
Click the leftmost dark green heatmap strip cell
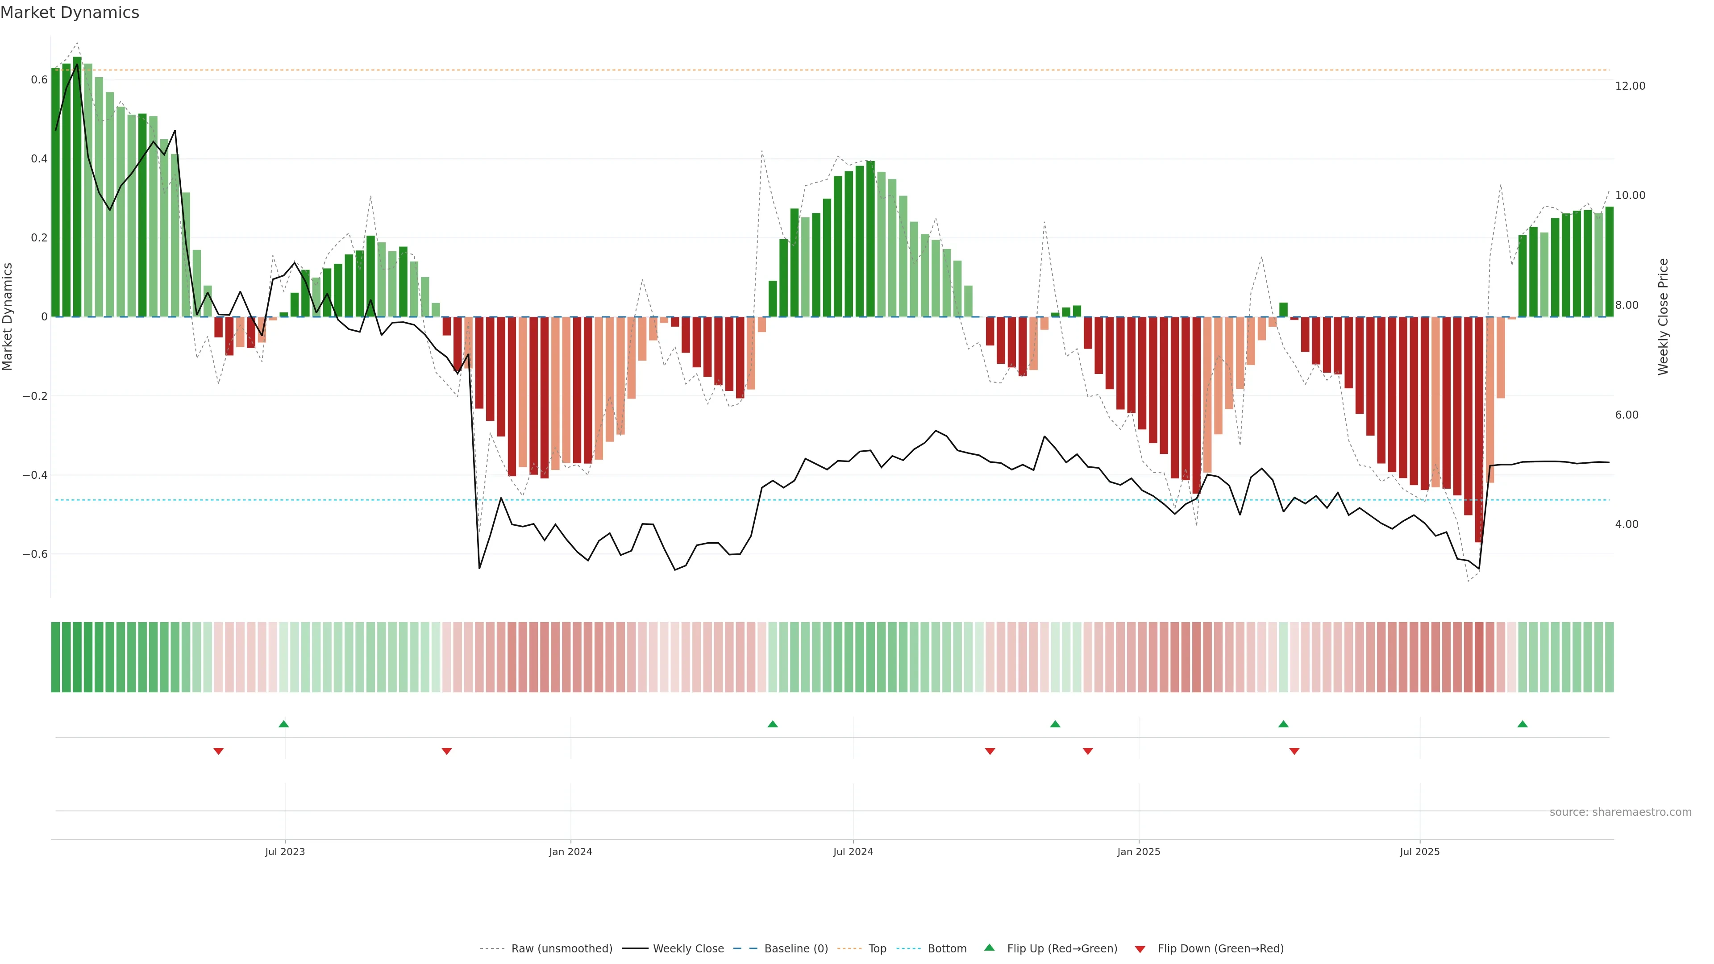[55, 657]
